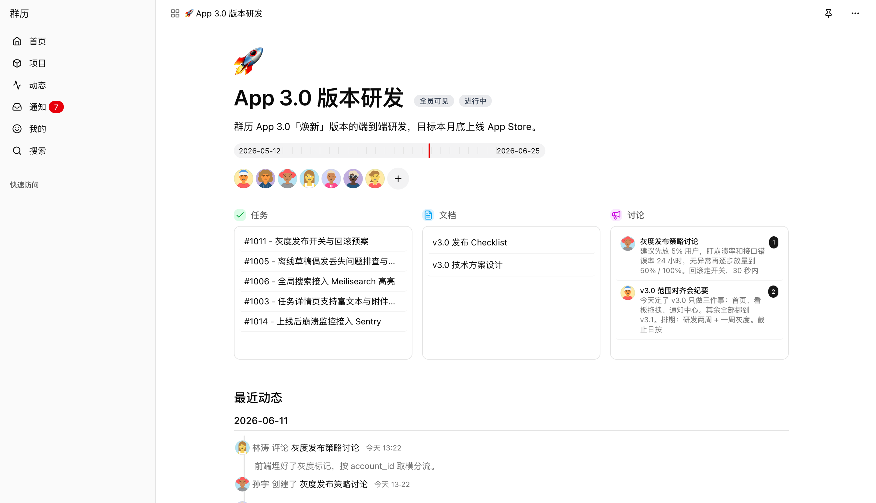Click the third member avatar with red hat

pyautogui.click(x=287, y=179)
